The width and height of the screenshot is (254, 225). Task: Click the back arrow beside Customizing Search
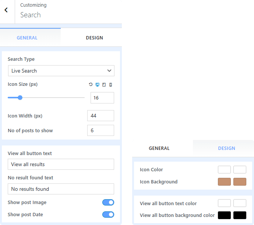[6, 10]
